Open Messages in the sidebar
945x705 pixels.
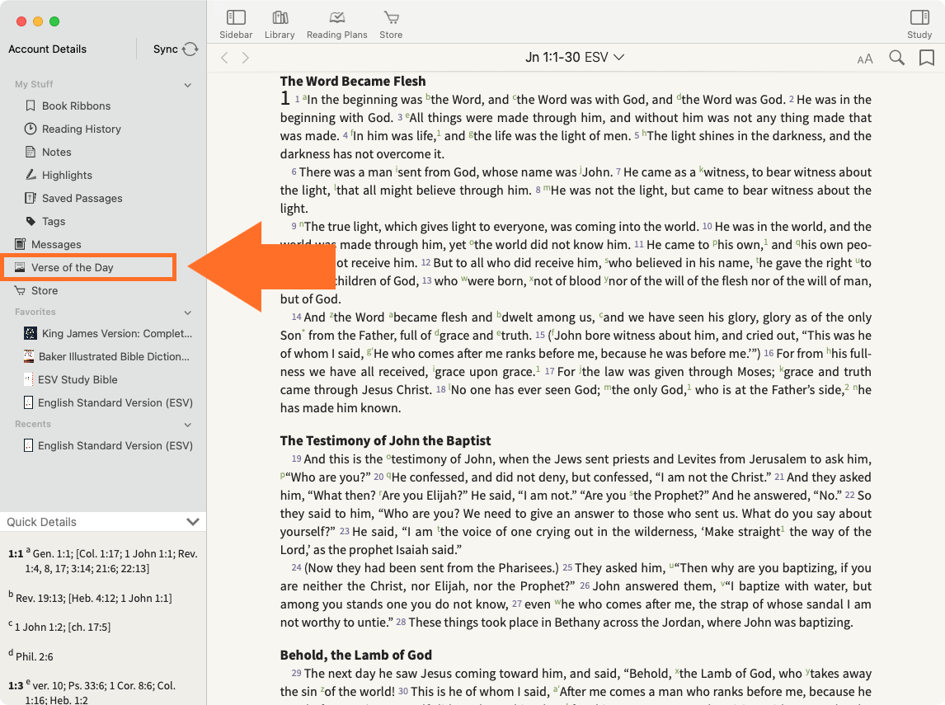(x=56, y=244)
